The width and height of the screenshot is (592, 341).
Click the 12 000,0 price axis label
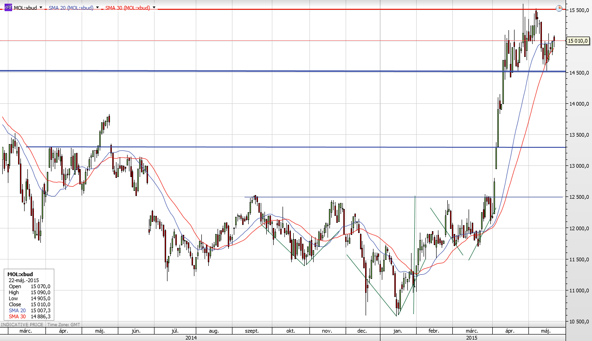coord(579,228)
